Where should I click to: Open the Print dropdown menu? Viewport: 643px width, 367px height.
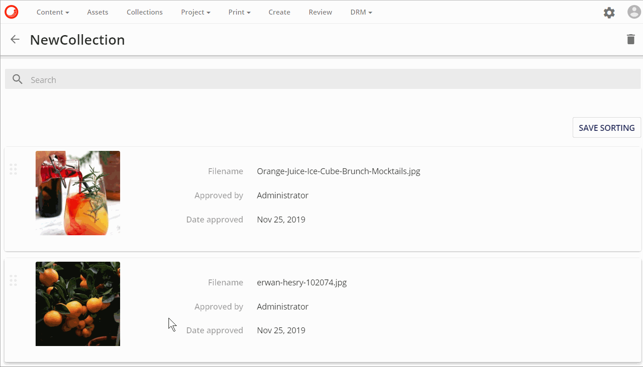239,12
